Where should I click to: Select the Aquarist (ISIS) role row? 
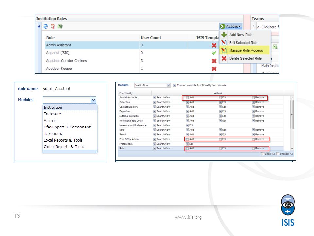(132, 53)
